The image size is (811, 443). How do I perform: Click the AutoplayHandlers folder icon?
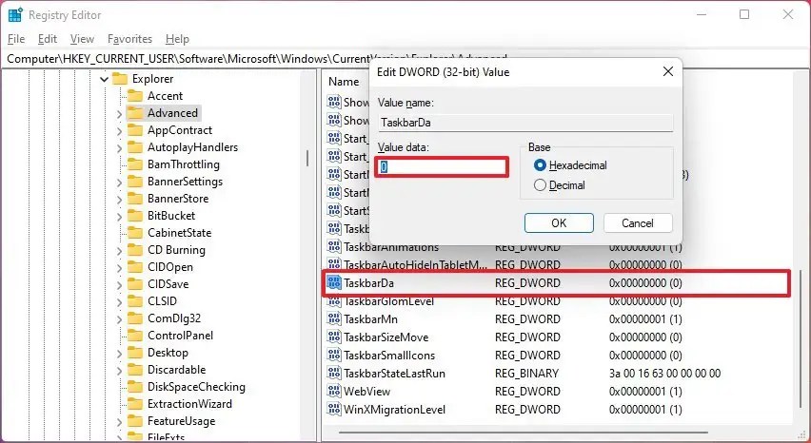coord(135,147)
